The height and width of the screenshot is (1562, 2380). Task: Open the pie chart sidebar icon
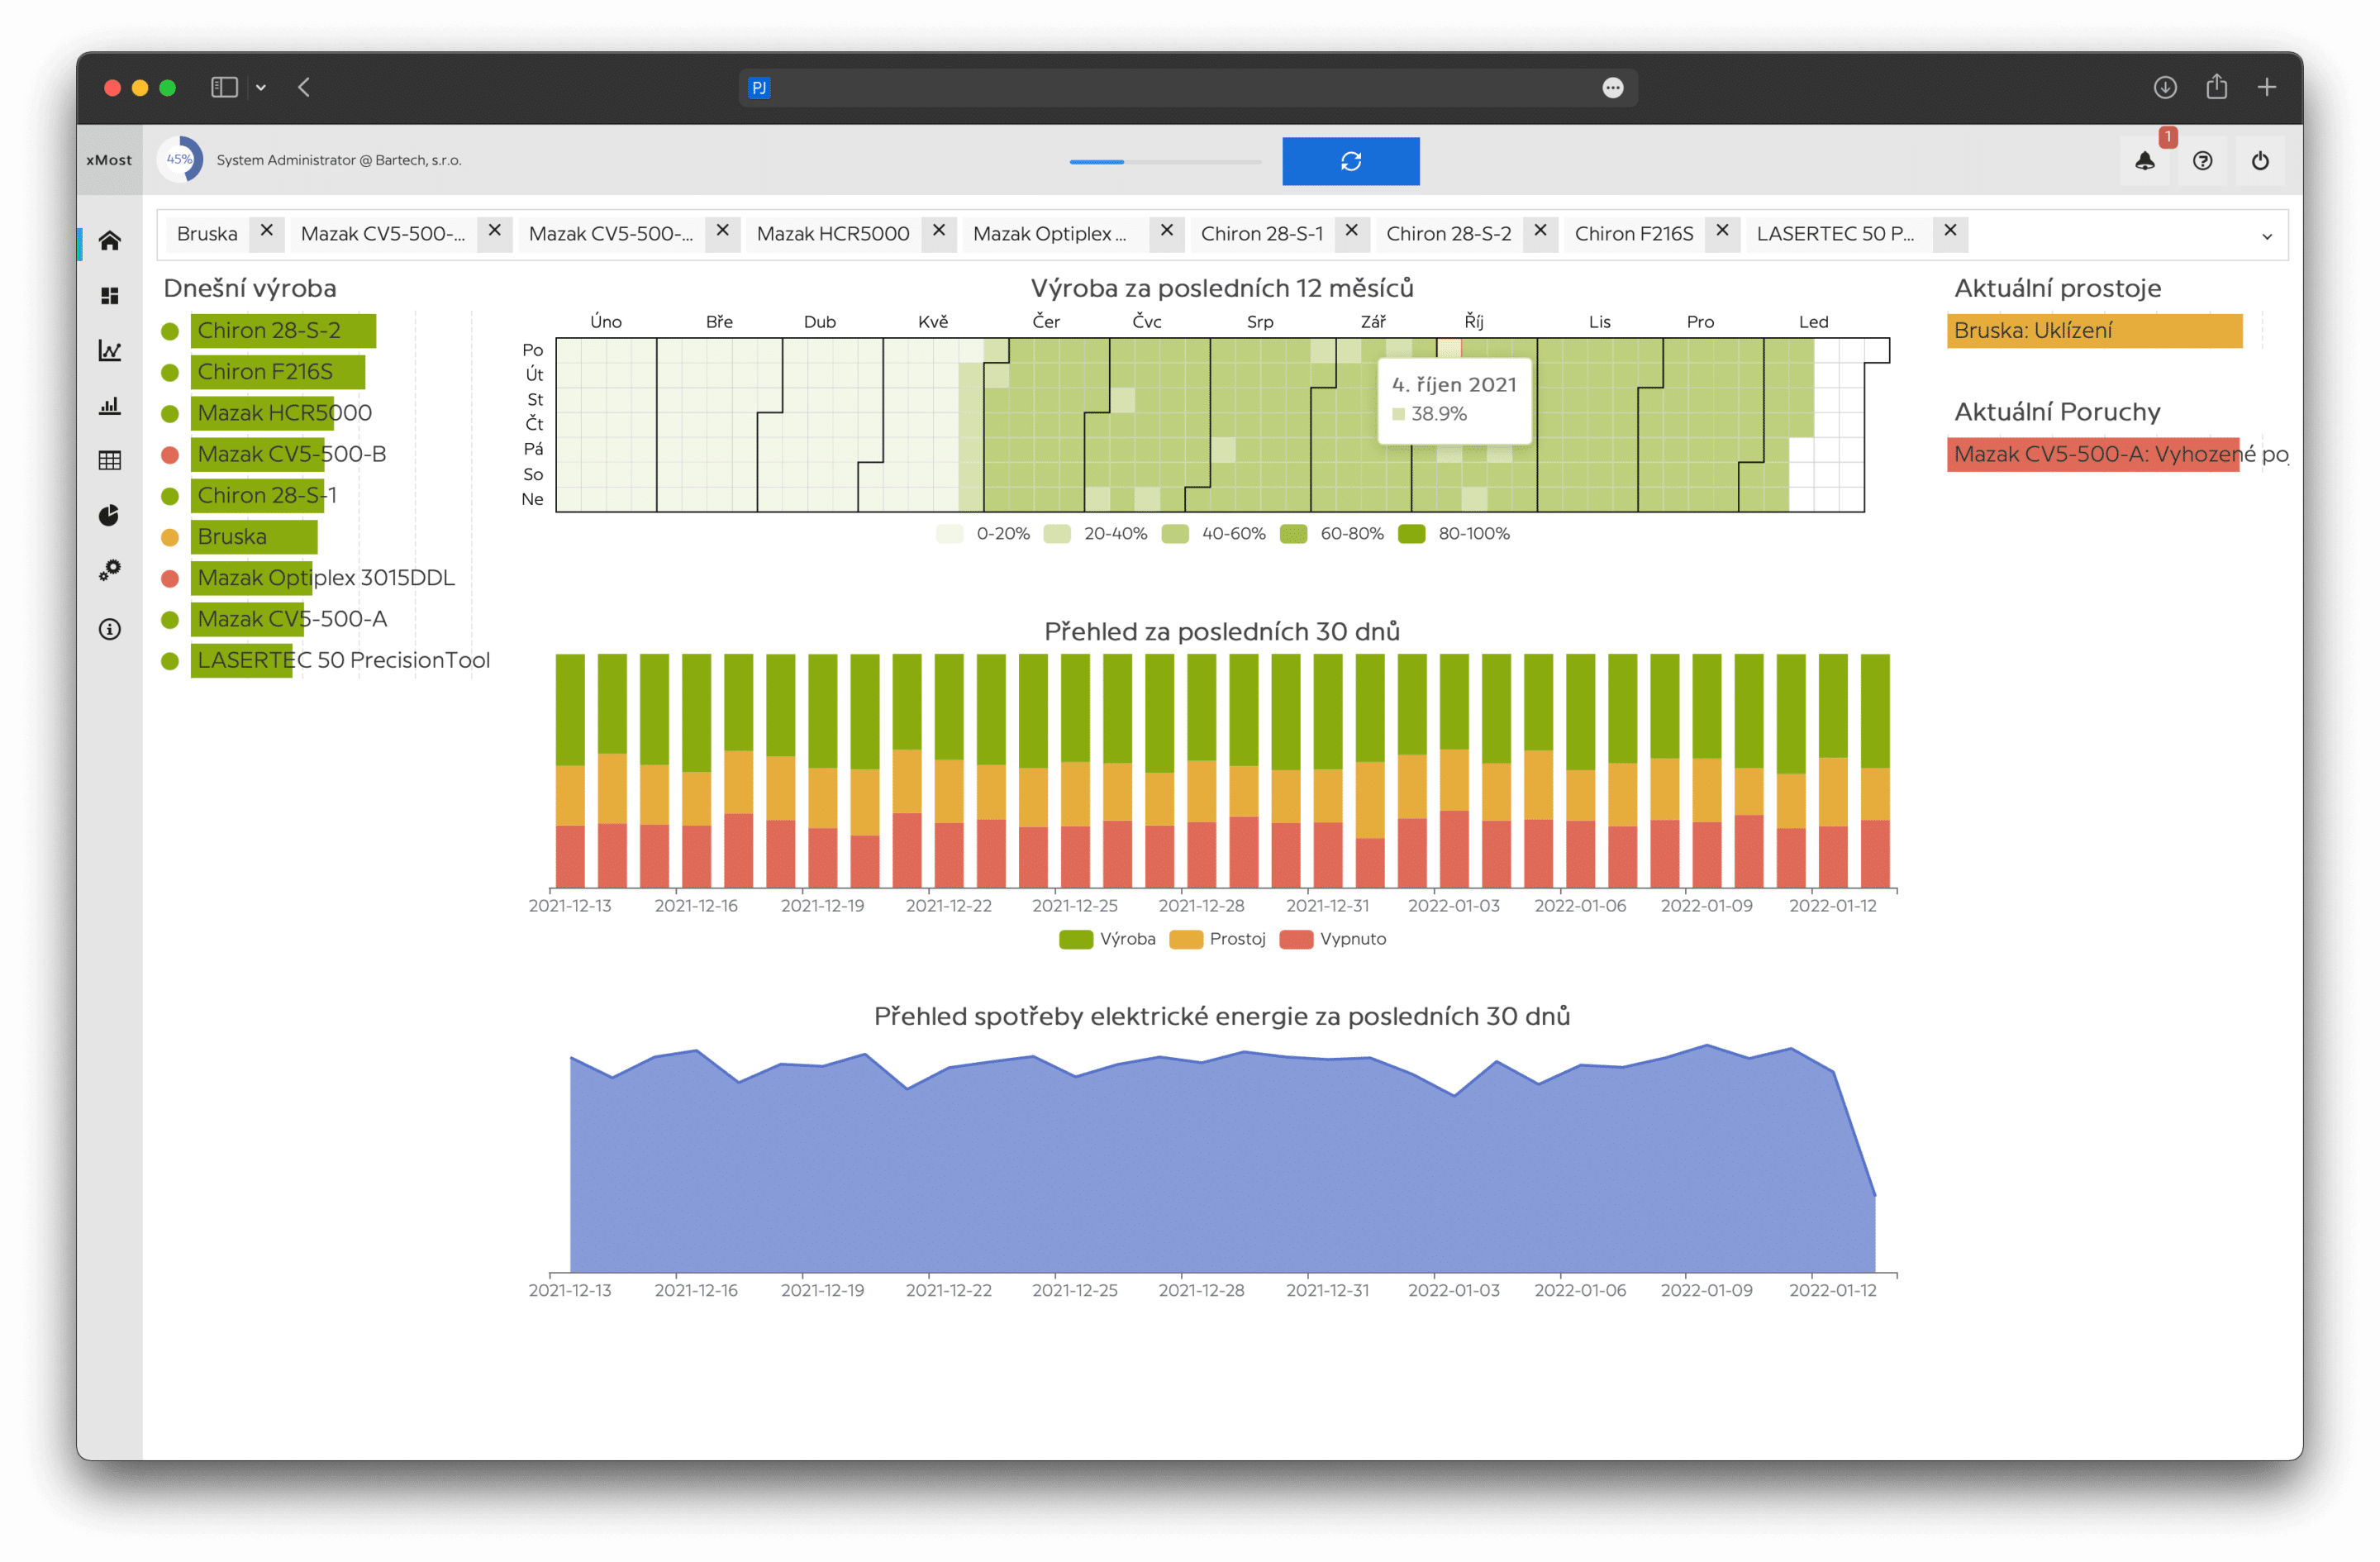[109, 515]
